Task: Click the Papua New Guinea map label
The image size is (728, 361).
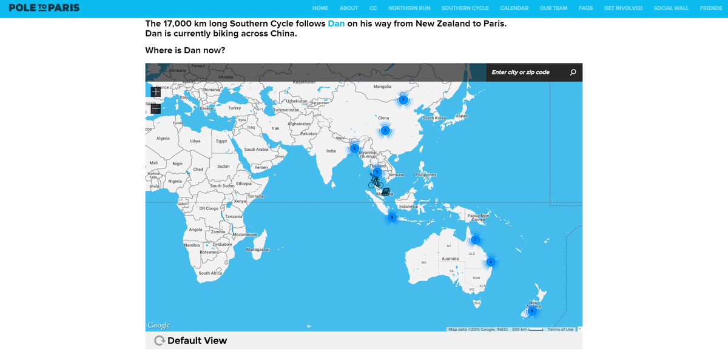Action: click(478, 217)
